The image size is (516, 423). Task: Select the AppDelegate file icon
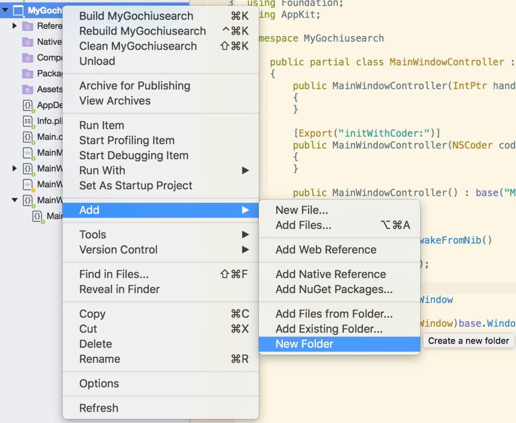28,105
